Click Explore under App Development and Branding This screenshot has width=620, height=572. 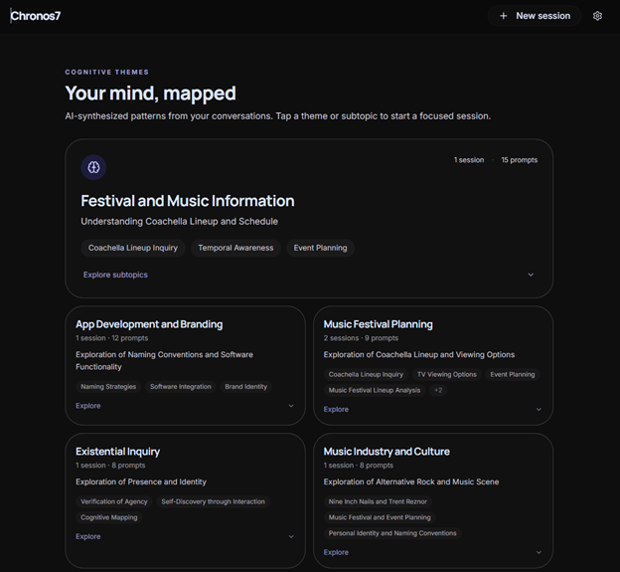(87, 406)
